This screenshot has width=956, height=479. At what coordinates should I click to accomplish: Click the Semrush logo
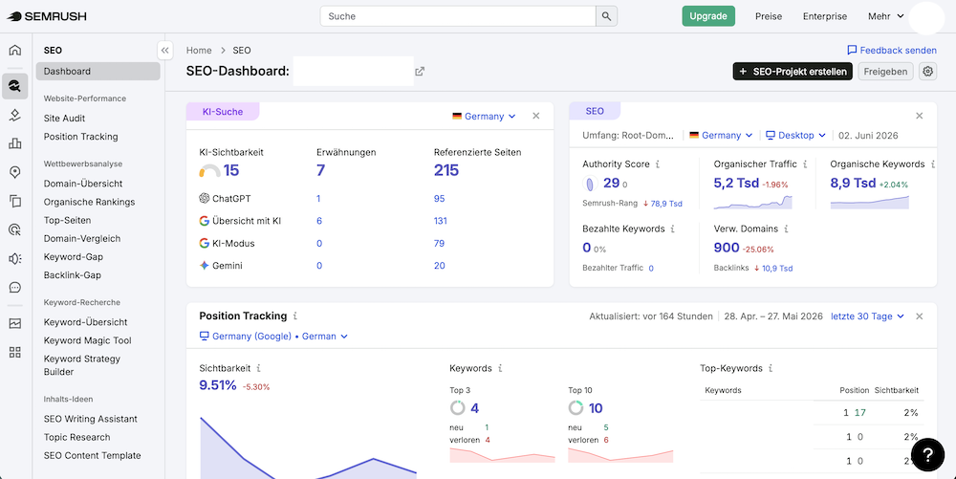47,16
